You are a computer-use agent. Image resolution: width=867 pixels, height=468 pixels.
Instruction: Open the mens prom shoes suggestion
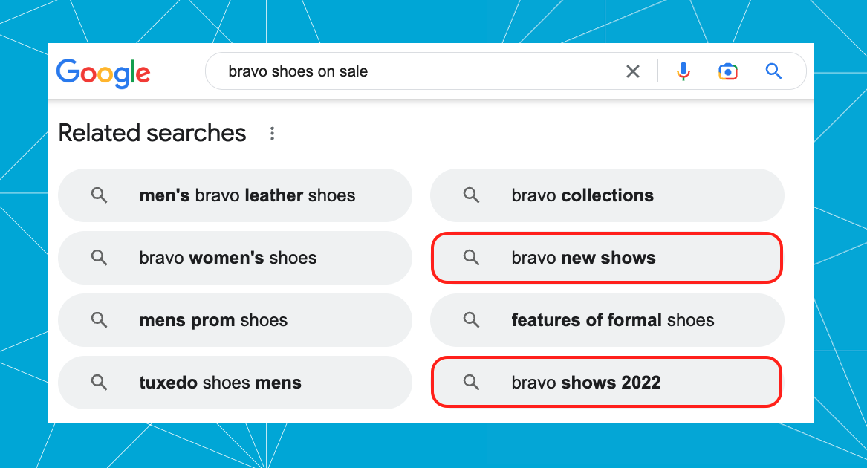click(x=235, y=320)
